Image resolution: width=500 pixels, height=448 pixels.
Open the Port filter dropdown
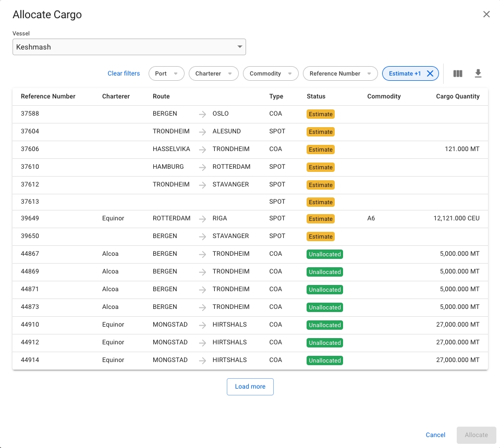click(166, 73)
